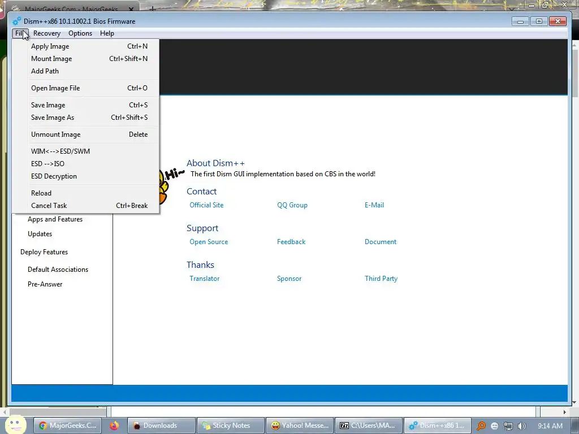This screenshot has width=579, height=434.
Task: Click Reload in File menu
Action: 86,193
